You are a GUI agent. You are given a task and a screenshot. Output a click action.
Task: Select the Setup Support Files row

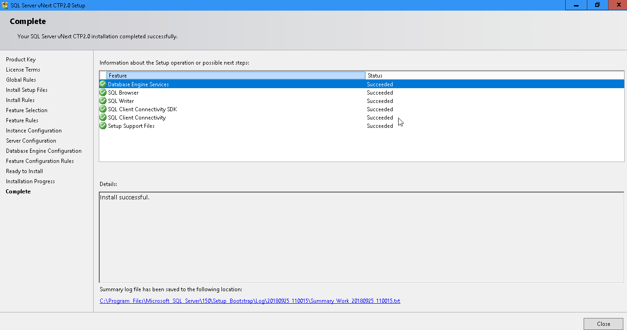(362, 126)
